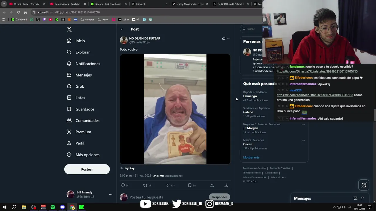Switch to Estoy Aterrizando TikTok tab
376x211 pixels.
(190, 4)
